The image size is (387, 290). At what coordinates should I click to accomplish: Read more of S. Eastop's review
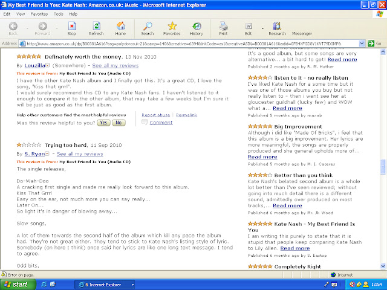(x=295, y=248)
